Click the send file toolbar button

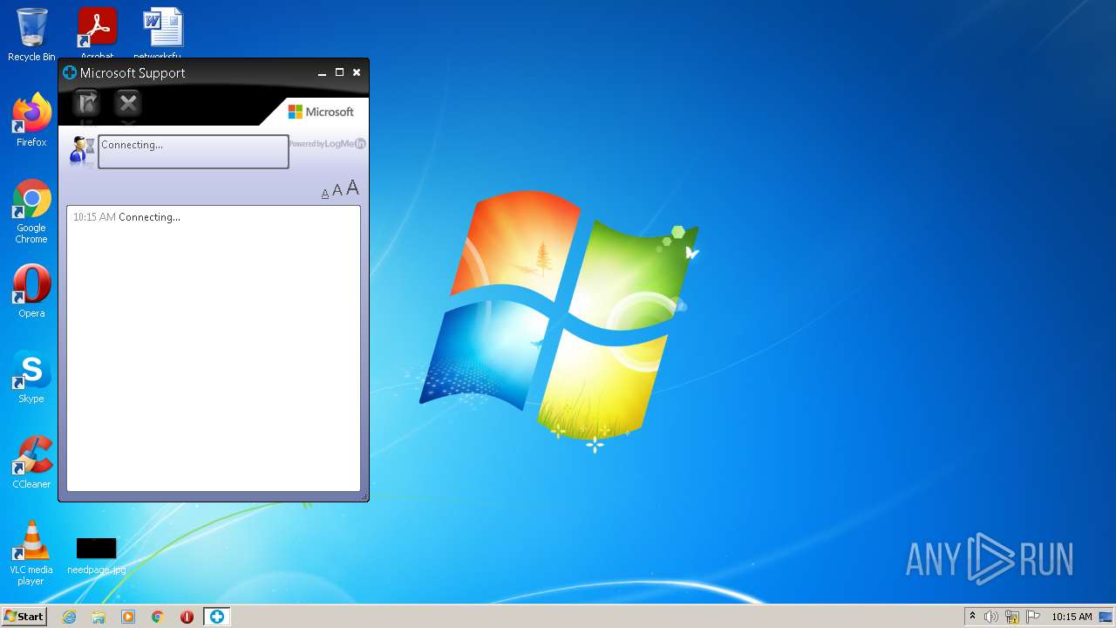pyautogui.click(x=86, y=104)
